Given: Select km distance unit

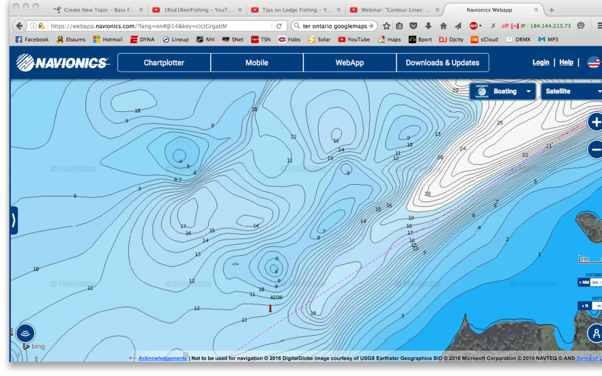Looking at the screenshot, I should (x=595, y=282).
